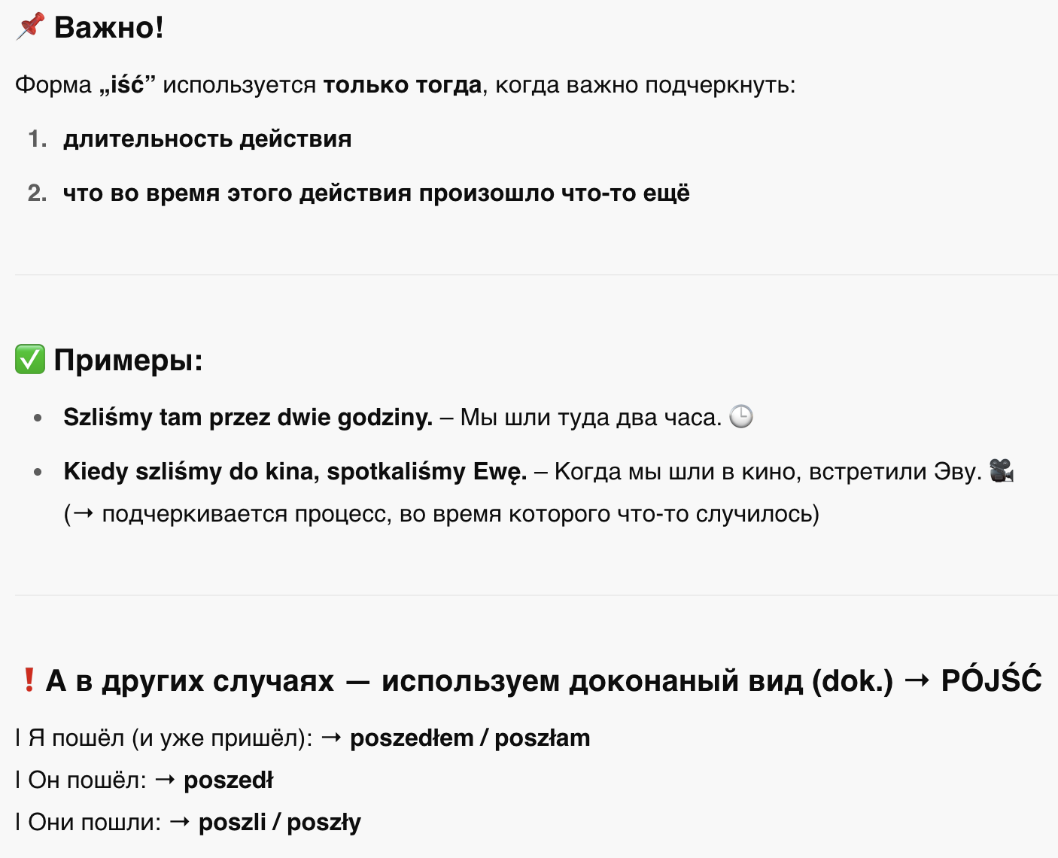Click the text Они пошли:

(x=95, y=822)
